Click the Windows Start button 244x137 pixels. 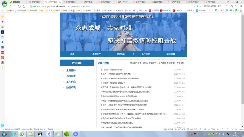tap(4, 134)
